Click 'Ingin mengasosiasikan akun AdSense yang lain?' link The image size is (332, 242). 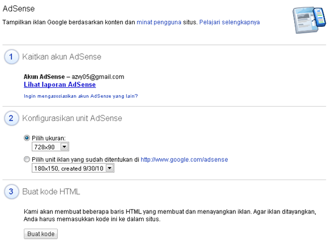coord(81,96)
